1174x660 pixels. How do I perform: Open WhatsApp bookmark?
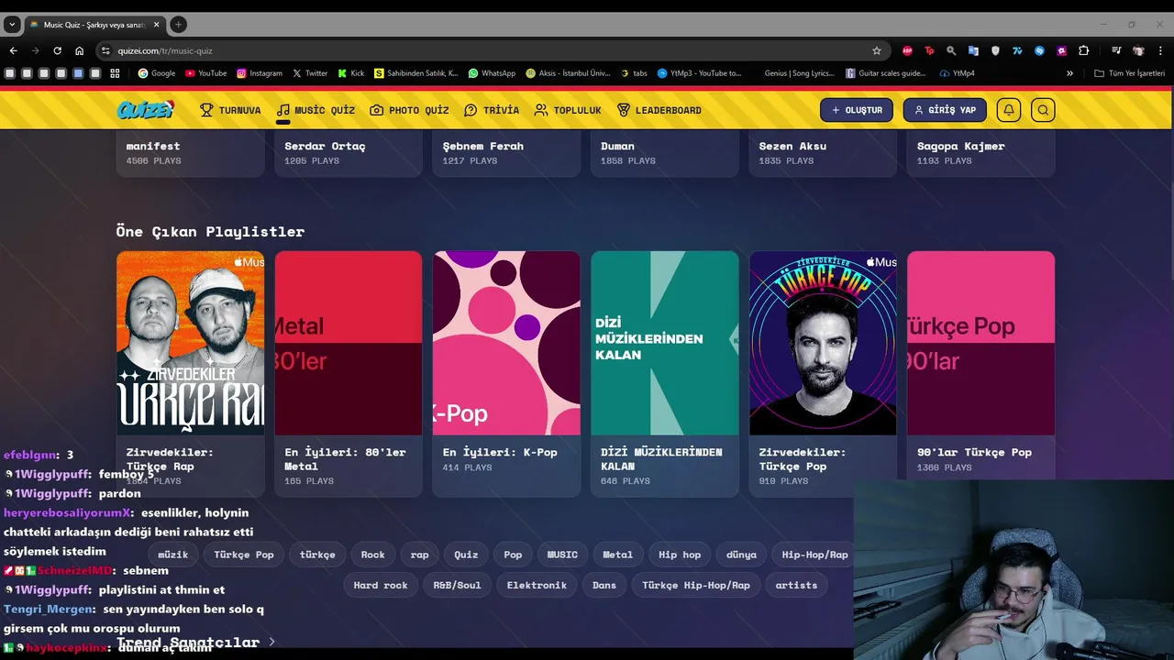tap(492, 73)
